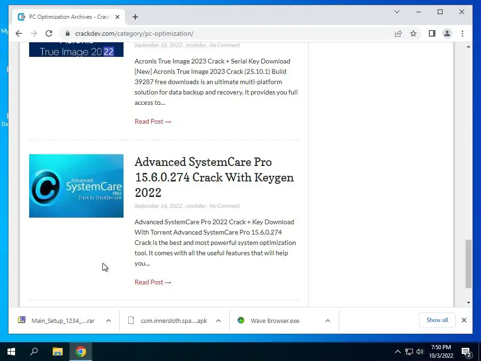The height and width of the screenshot is (361, 481).
Task: Close the PC Optimization Archives tab
Action: point(117,17)
